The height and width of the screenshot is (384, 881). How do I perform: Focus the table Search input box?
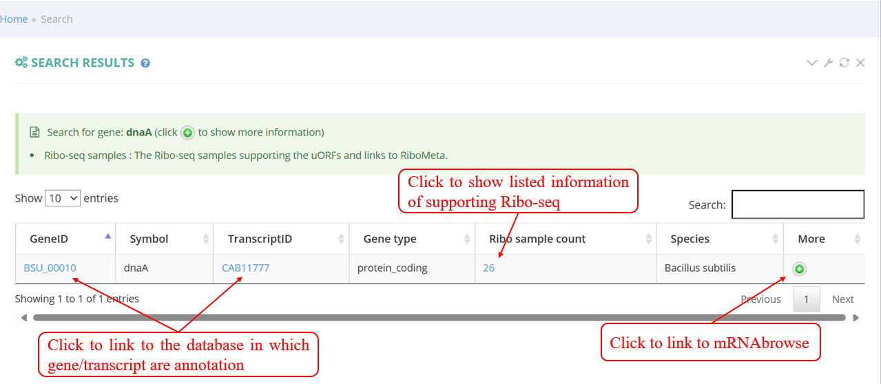(798, 204)
